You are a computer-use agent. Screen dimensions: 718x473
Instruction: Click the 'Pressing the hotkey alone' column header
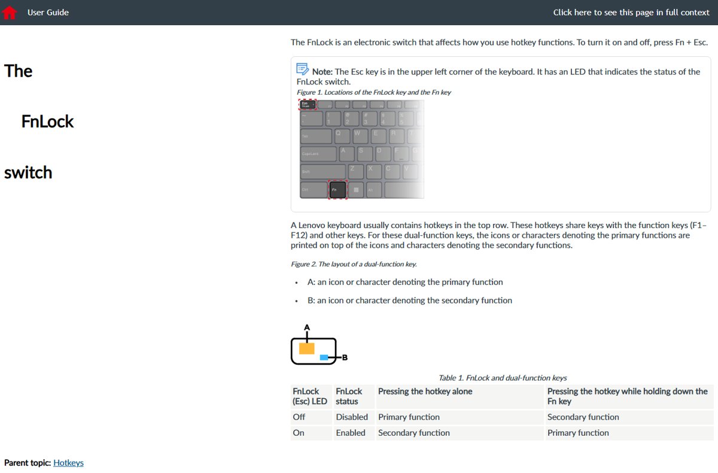click(460, 396)
